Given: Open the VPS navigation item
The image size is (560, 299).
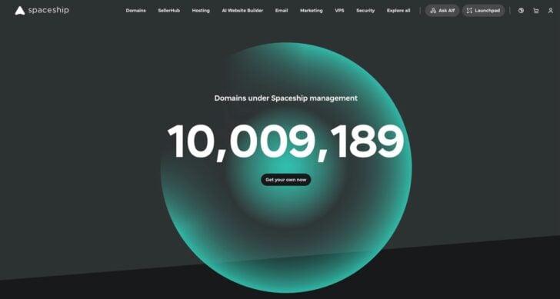Looking at the screenshot, I should pos(340,11).
